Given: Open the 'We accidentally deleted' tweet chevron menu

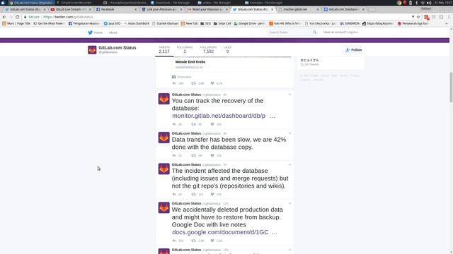Looking at the screenshot, I should click(289, 203).
